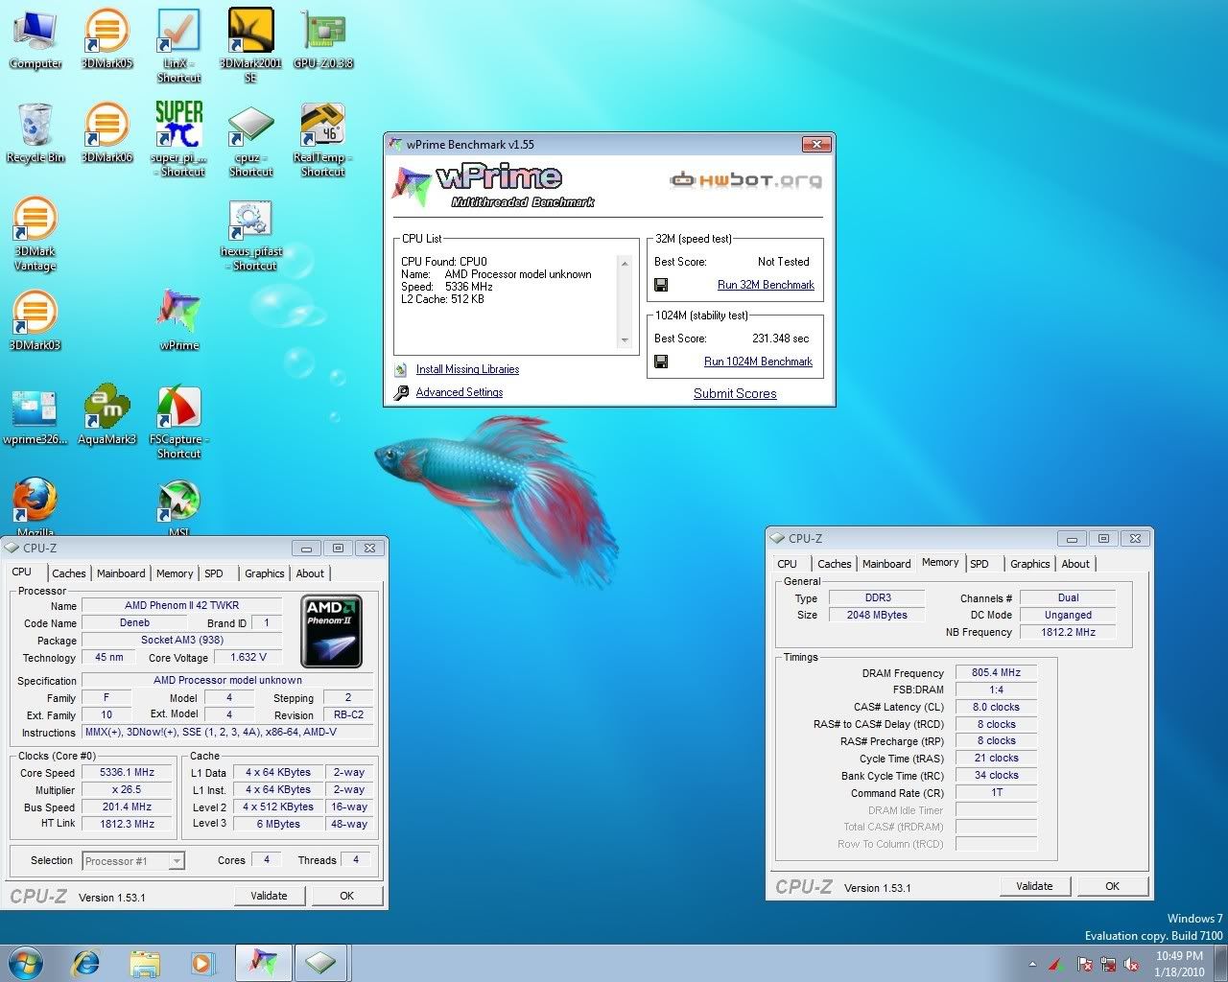Click the Core Speed value 5336.1 MHz

127,772
